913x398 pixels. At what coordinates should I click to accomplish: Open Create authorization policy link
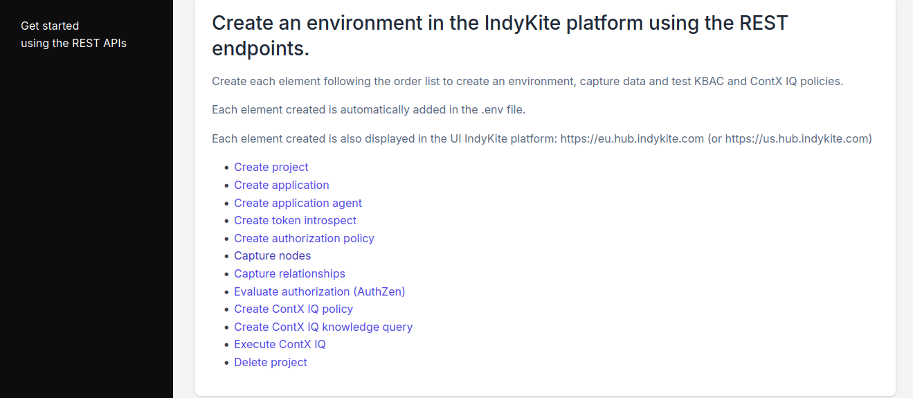304,238
